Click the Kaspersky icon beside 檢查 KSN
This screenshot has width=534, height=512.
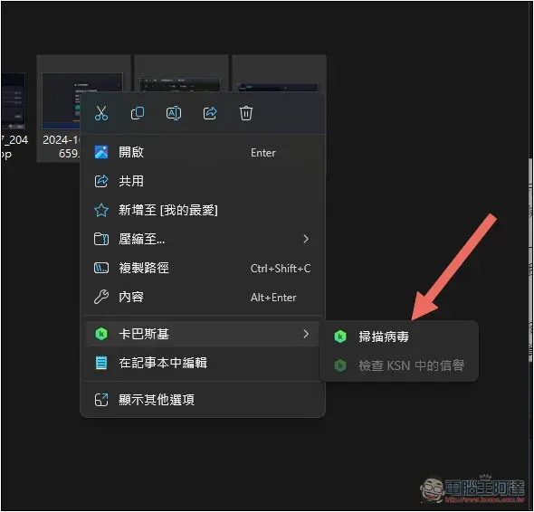tap(340, 365)
